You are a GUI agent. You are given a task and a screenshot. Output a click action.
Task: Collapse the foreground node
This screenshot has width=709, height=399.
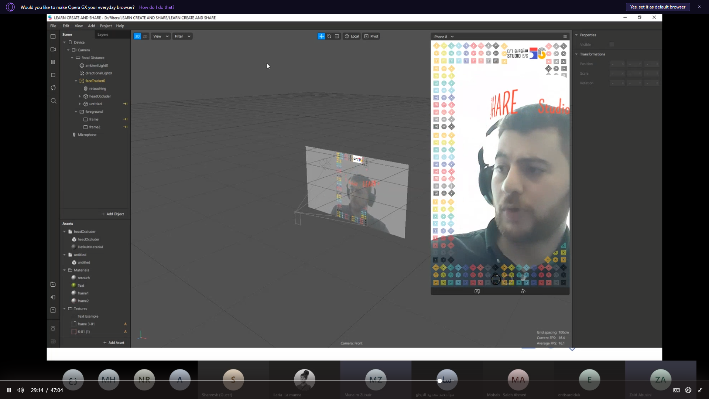[x=76, y=112]
